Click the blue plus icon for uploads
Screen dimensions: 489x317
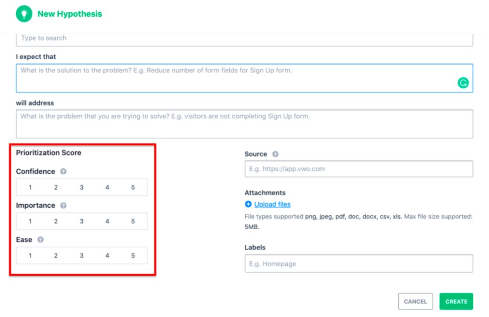[x=248, y=205]
